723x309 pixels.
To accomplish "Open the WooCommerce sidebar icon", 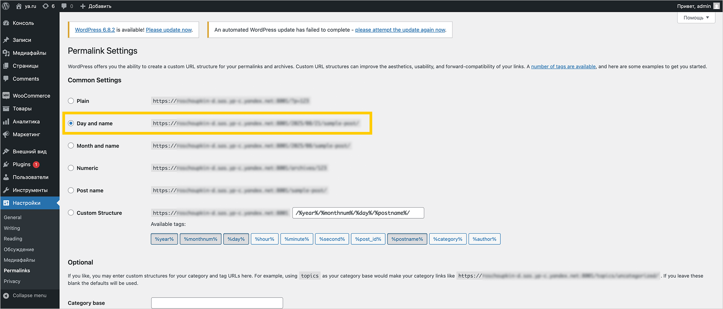I will point(6,96).
